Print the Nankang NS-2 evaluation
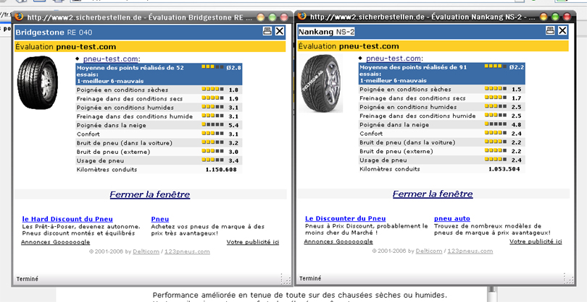The image size is (587, 302). (550, 30)
